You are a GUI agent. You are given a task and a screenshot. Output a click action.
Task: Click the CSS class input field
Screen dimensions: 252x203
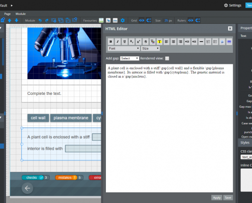point(246,157)
